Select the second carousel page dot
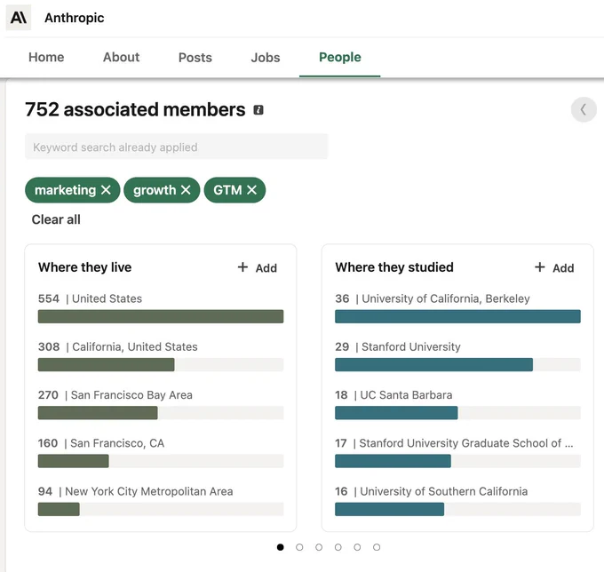Screen dimensions: 604x572 coord(299,547)
